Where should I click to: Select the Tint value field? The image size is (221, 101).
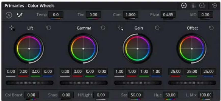coord(93,15)
